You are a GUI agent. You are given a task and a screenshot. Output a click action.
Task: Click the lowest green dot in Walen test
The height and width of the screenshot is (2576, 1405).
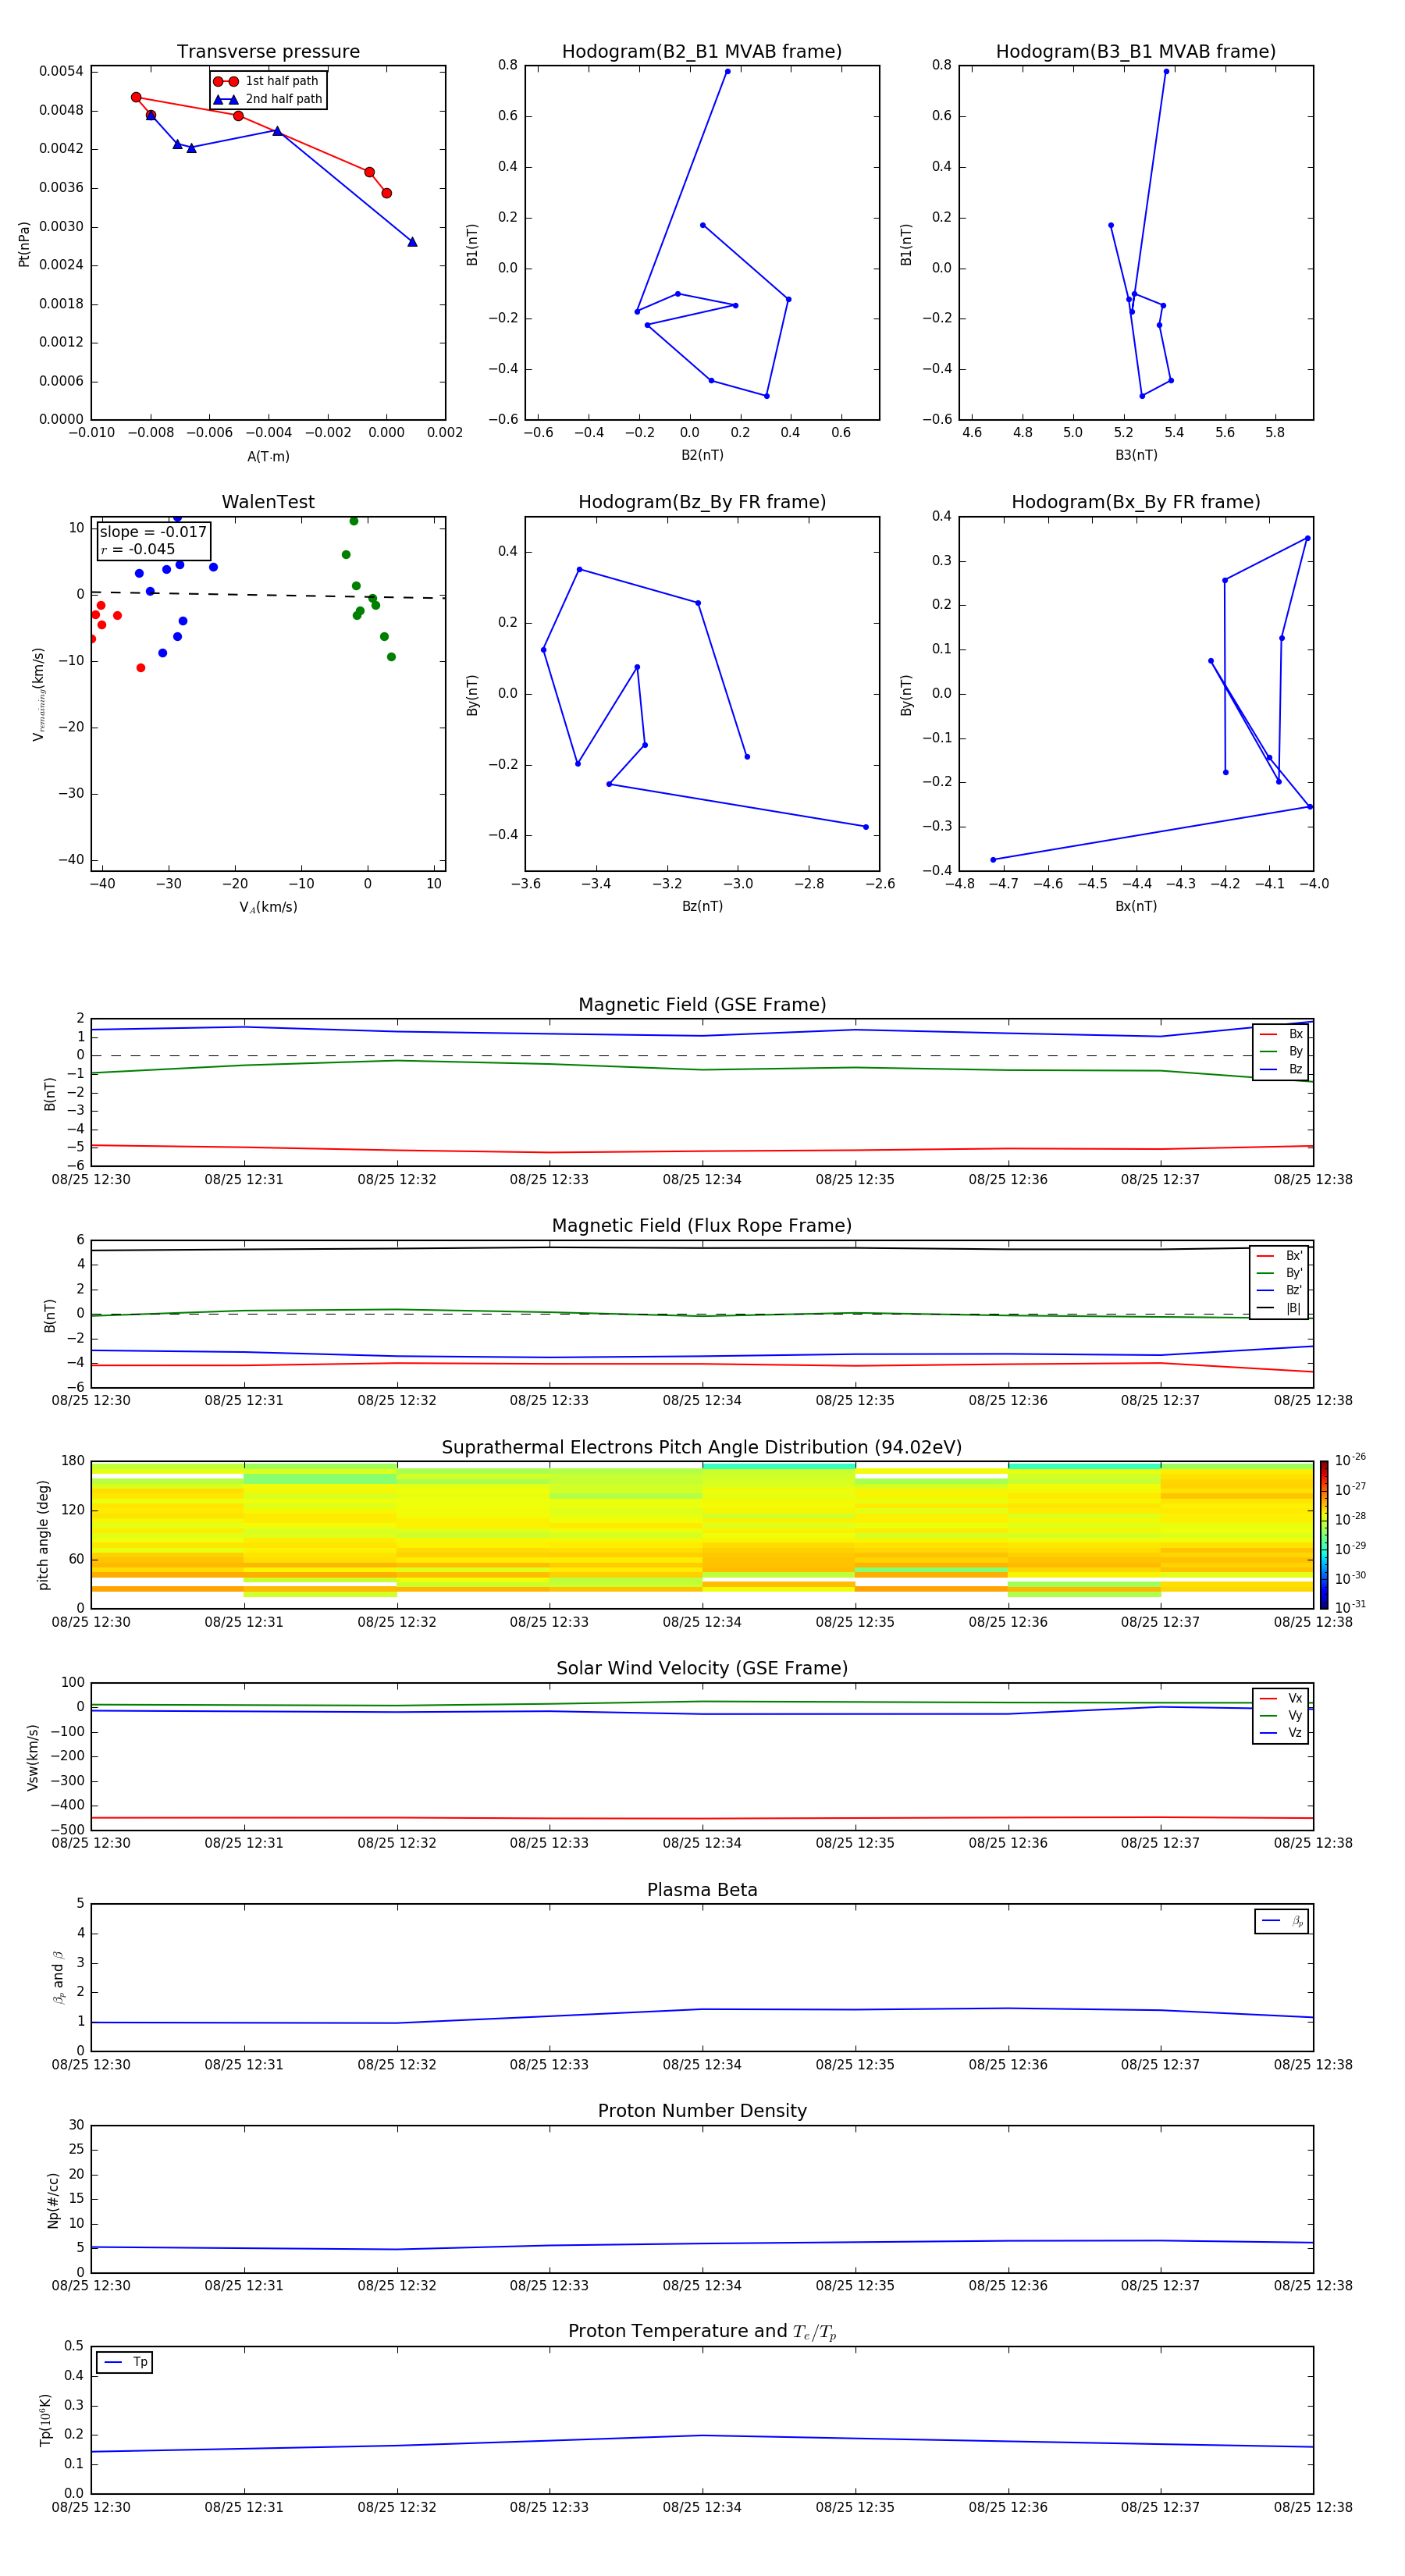click(x=391, y=657)
